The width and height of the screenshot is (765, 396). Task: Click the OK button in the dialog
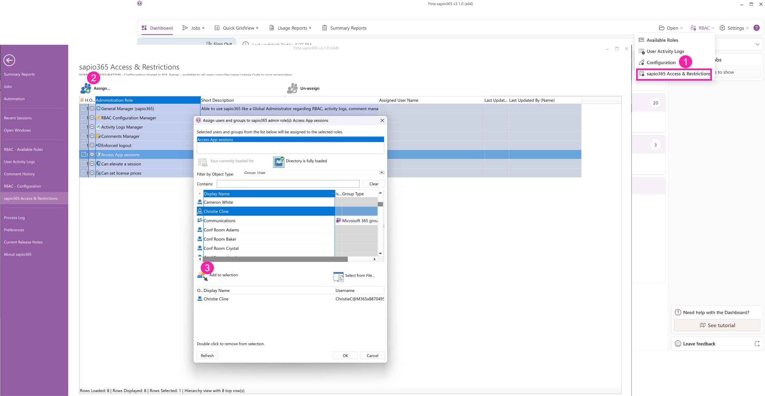click(345, 356)
